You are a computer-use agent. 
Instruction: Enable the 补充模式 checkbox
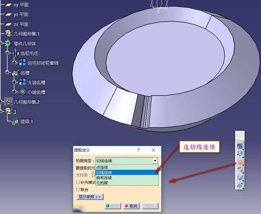pos(77,183)
